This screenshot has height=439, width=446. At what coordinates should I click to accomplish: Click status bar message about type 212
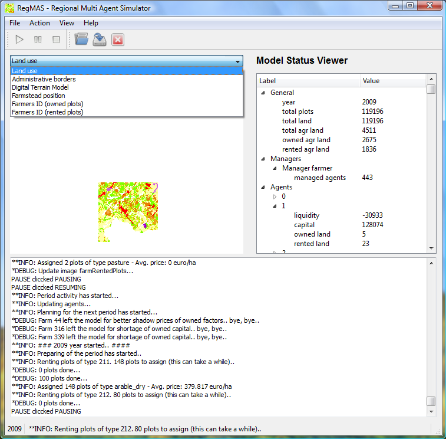[145, 429]
